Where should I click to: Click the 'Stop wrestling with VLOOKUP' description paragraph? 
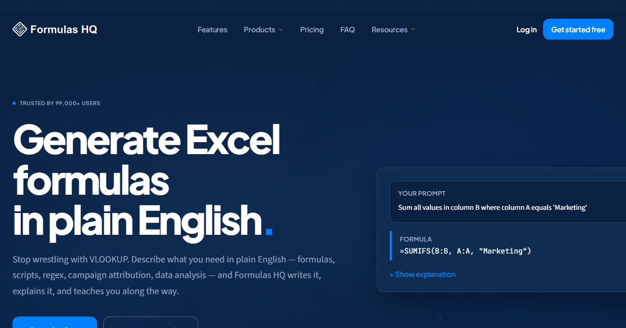tap(174, 275)
